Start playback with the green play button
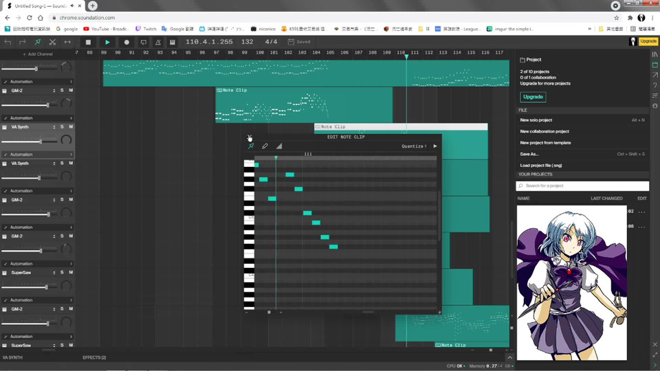This screenshot has height=371, width=660. coord(107,42)
